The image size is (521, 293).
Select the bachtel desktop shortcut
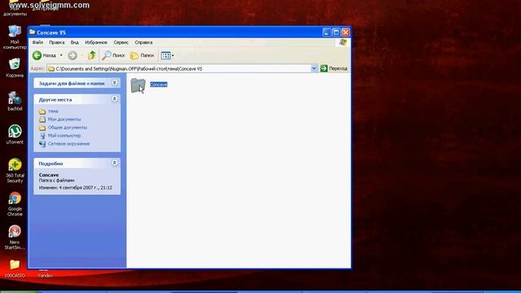tap(15, 101)
